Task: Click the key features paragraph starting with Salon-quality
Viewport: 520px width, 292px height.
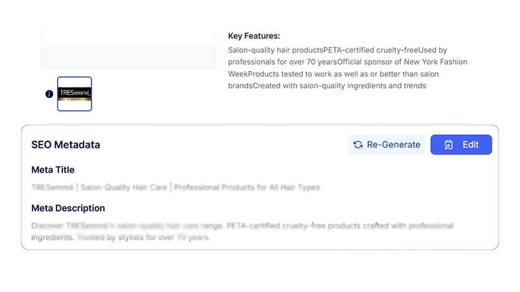Action: click(x=348, y=68)
